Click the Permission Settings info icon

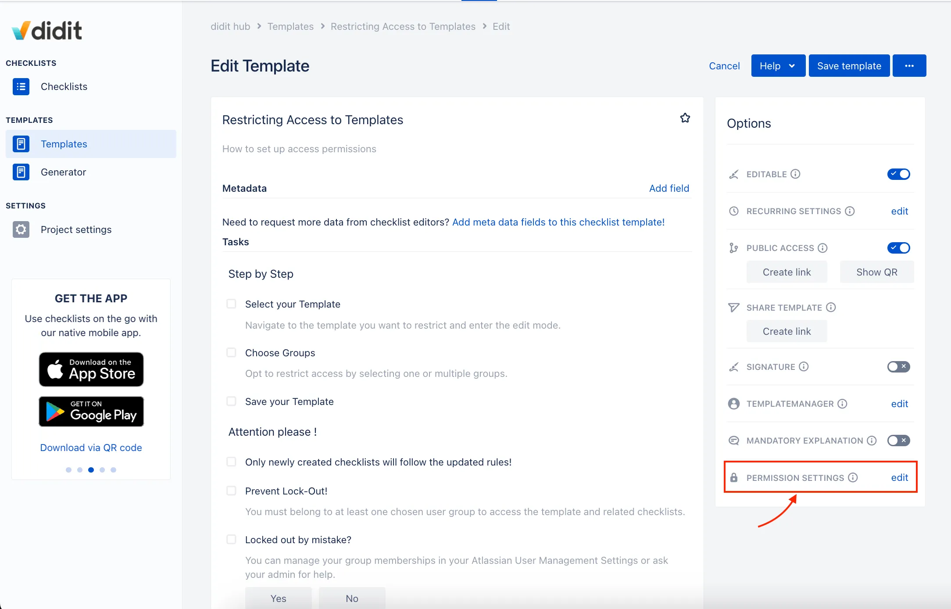853,477
